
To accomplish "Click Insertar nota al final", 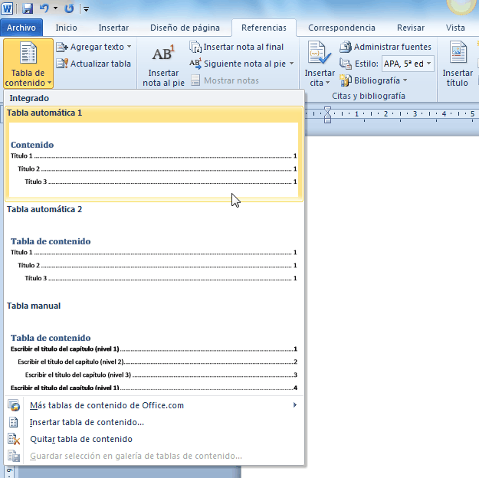I will tap(237, 47).
